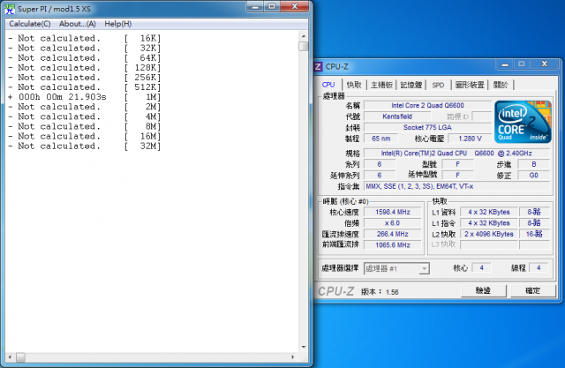Click the CPU-Z title bar Z icon

[x=318, y=66]
